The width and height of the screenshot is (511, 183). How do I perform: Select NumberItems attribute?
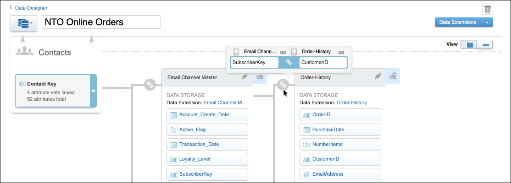pos(340,144)
